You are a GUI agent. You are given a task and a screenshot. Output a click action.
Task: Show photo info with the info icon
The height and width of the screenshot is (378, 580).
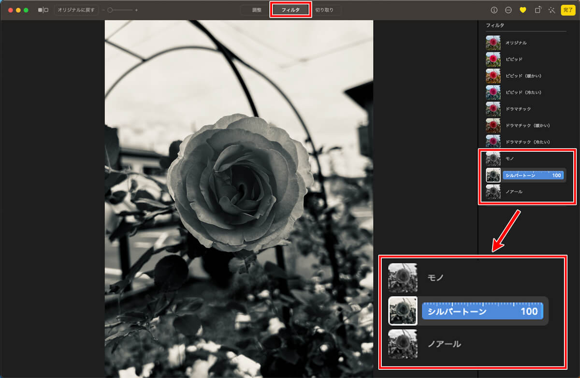pyautogui.click(x=494, y=10)
